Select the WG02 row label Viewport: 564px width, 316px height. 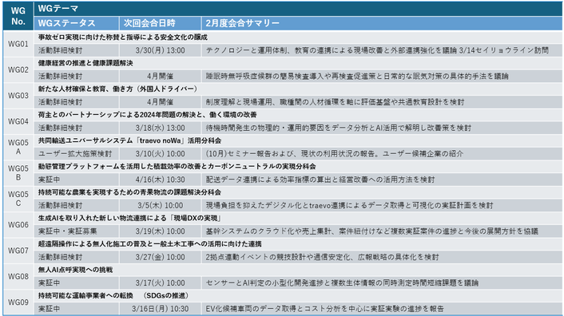pos(18,69)
